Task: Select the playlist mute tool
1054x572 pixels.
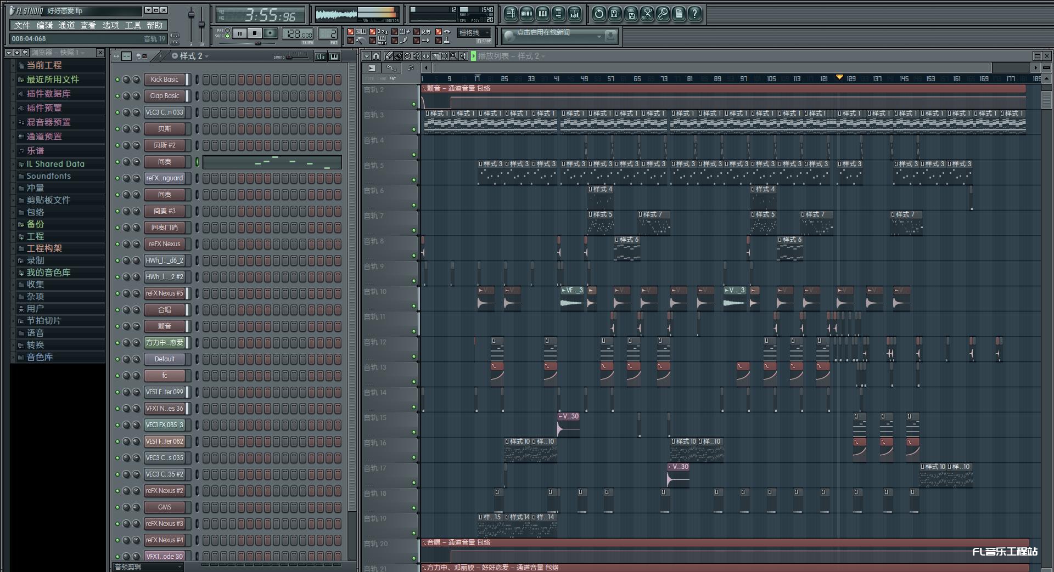Action: [x=417, y=56]
